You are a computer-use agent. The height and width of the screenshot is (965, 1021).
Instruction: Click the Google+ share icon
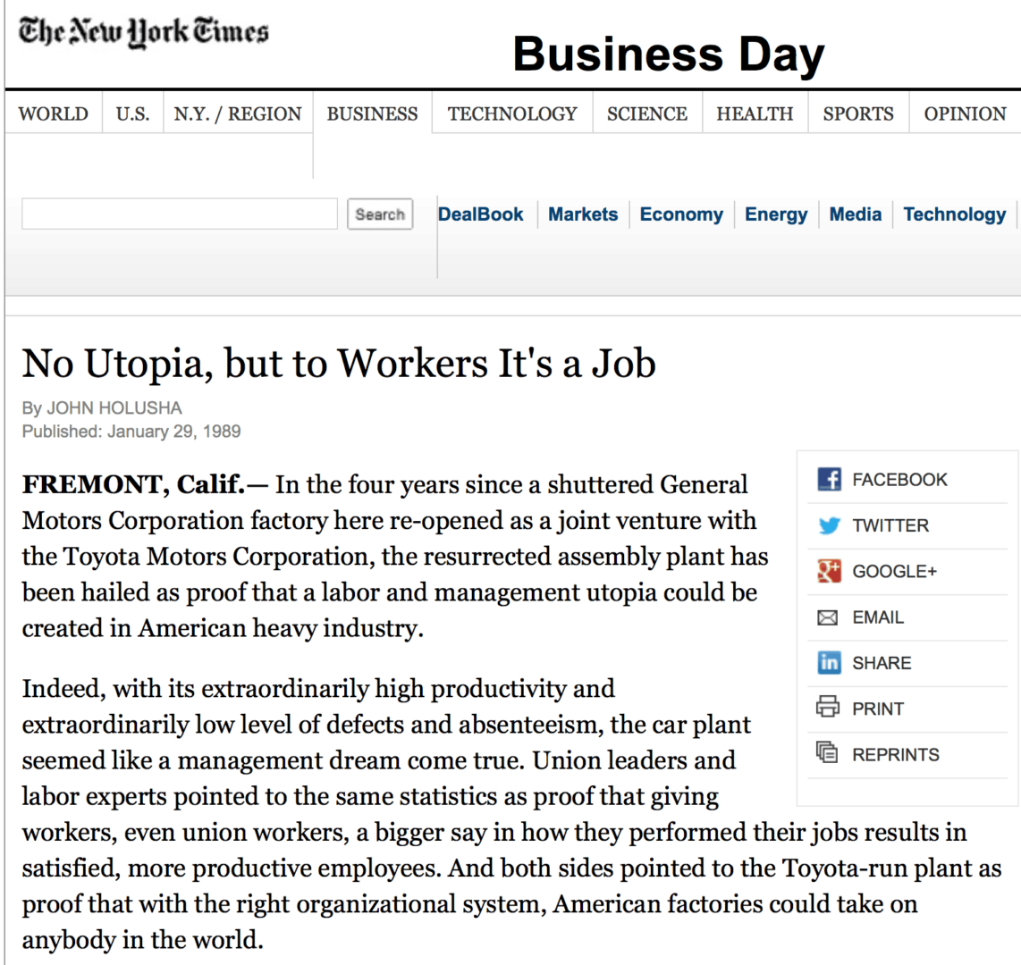click(829, 571)
